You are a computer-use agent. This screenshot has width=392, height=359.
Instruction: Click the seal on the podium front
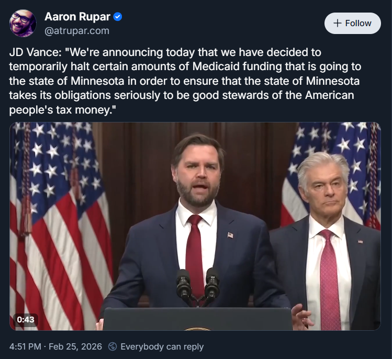tap(198, 328)
